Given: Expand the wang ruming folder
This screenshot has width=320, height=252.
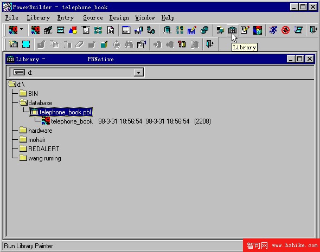Looking at the screenshot, I should [40, 158].
